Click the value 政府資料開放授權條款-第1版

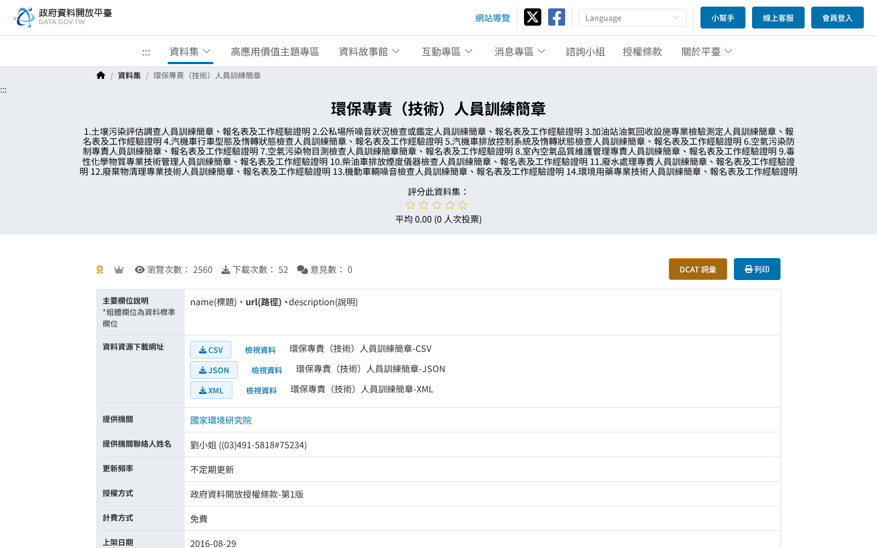click(247, 494)
